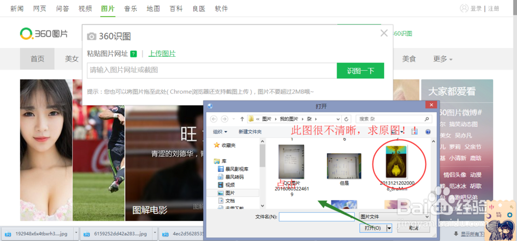This screenshot has height=241, width=517.
Task: Select the 美食 category tab
Action: (x=409, y=59)
